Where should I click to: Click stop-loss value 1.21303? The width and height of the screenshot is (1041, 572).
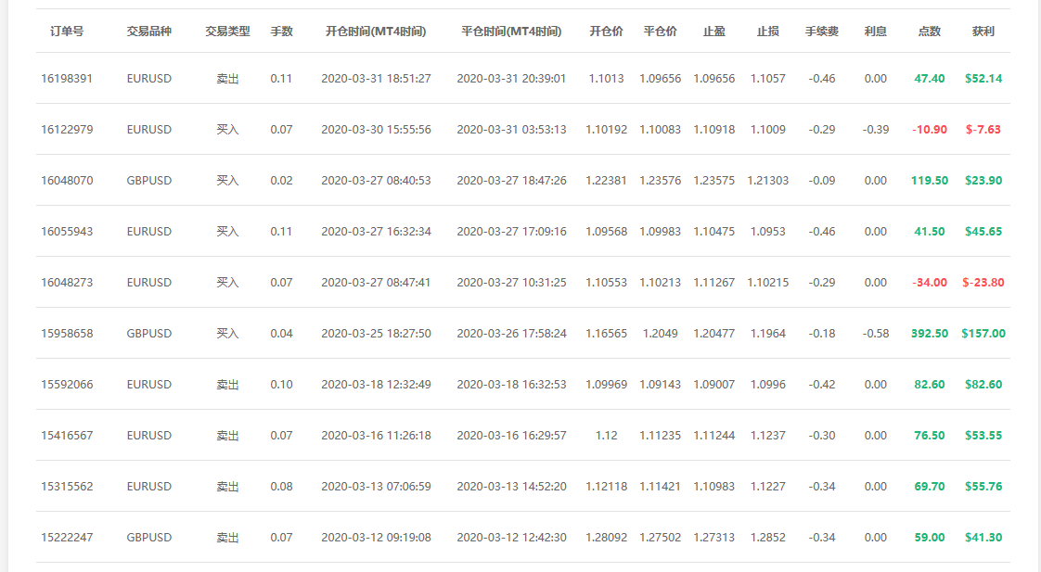tap(767, 181)
